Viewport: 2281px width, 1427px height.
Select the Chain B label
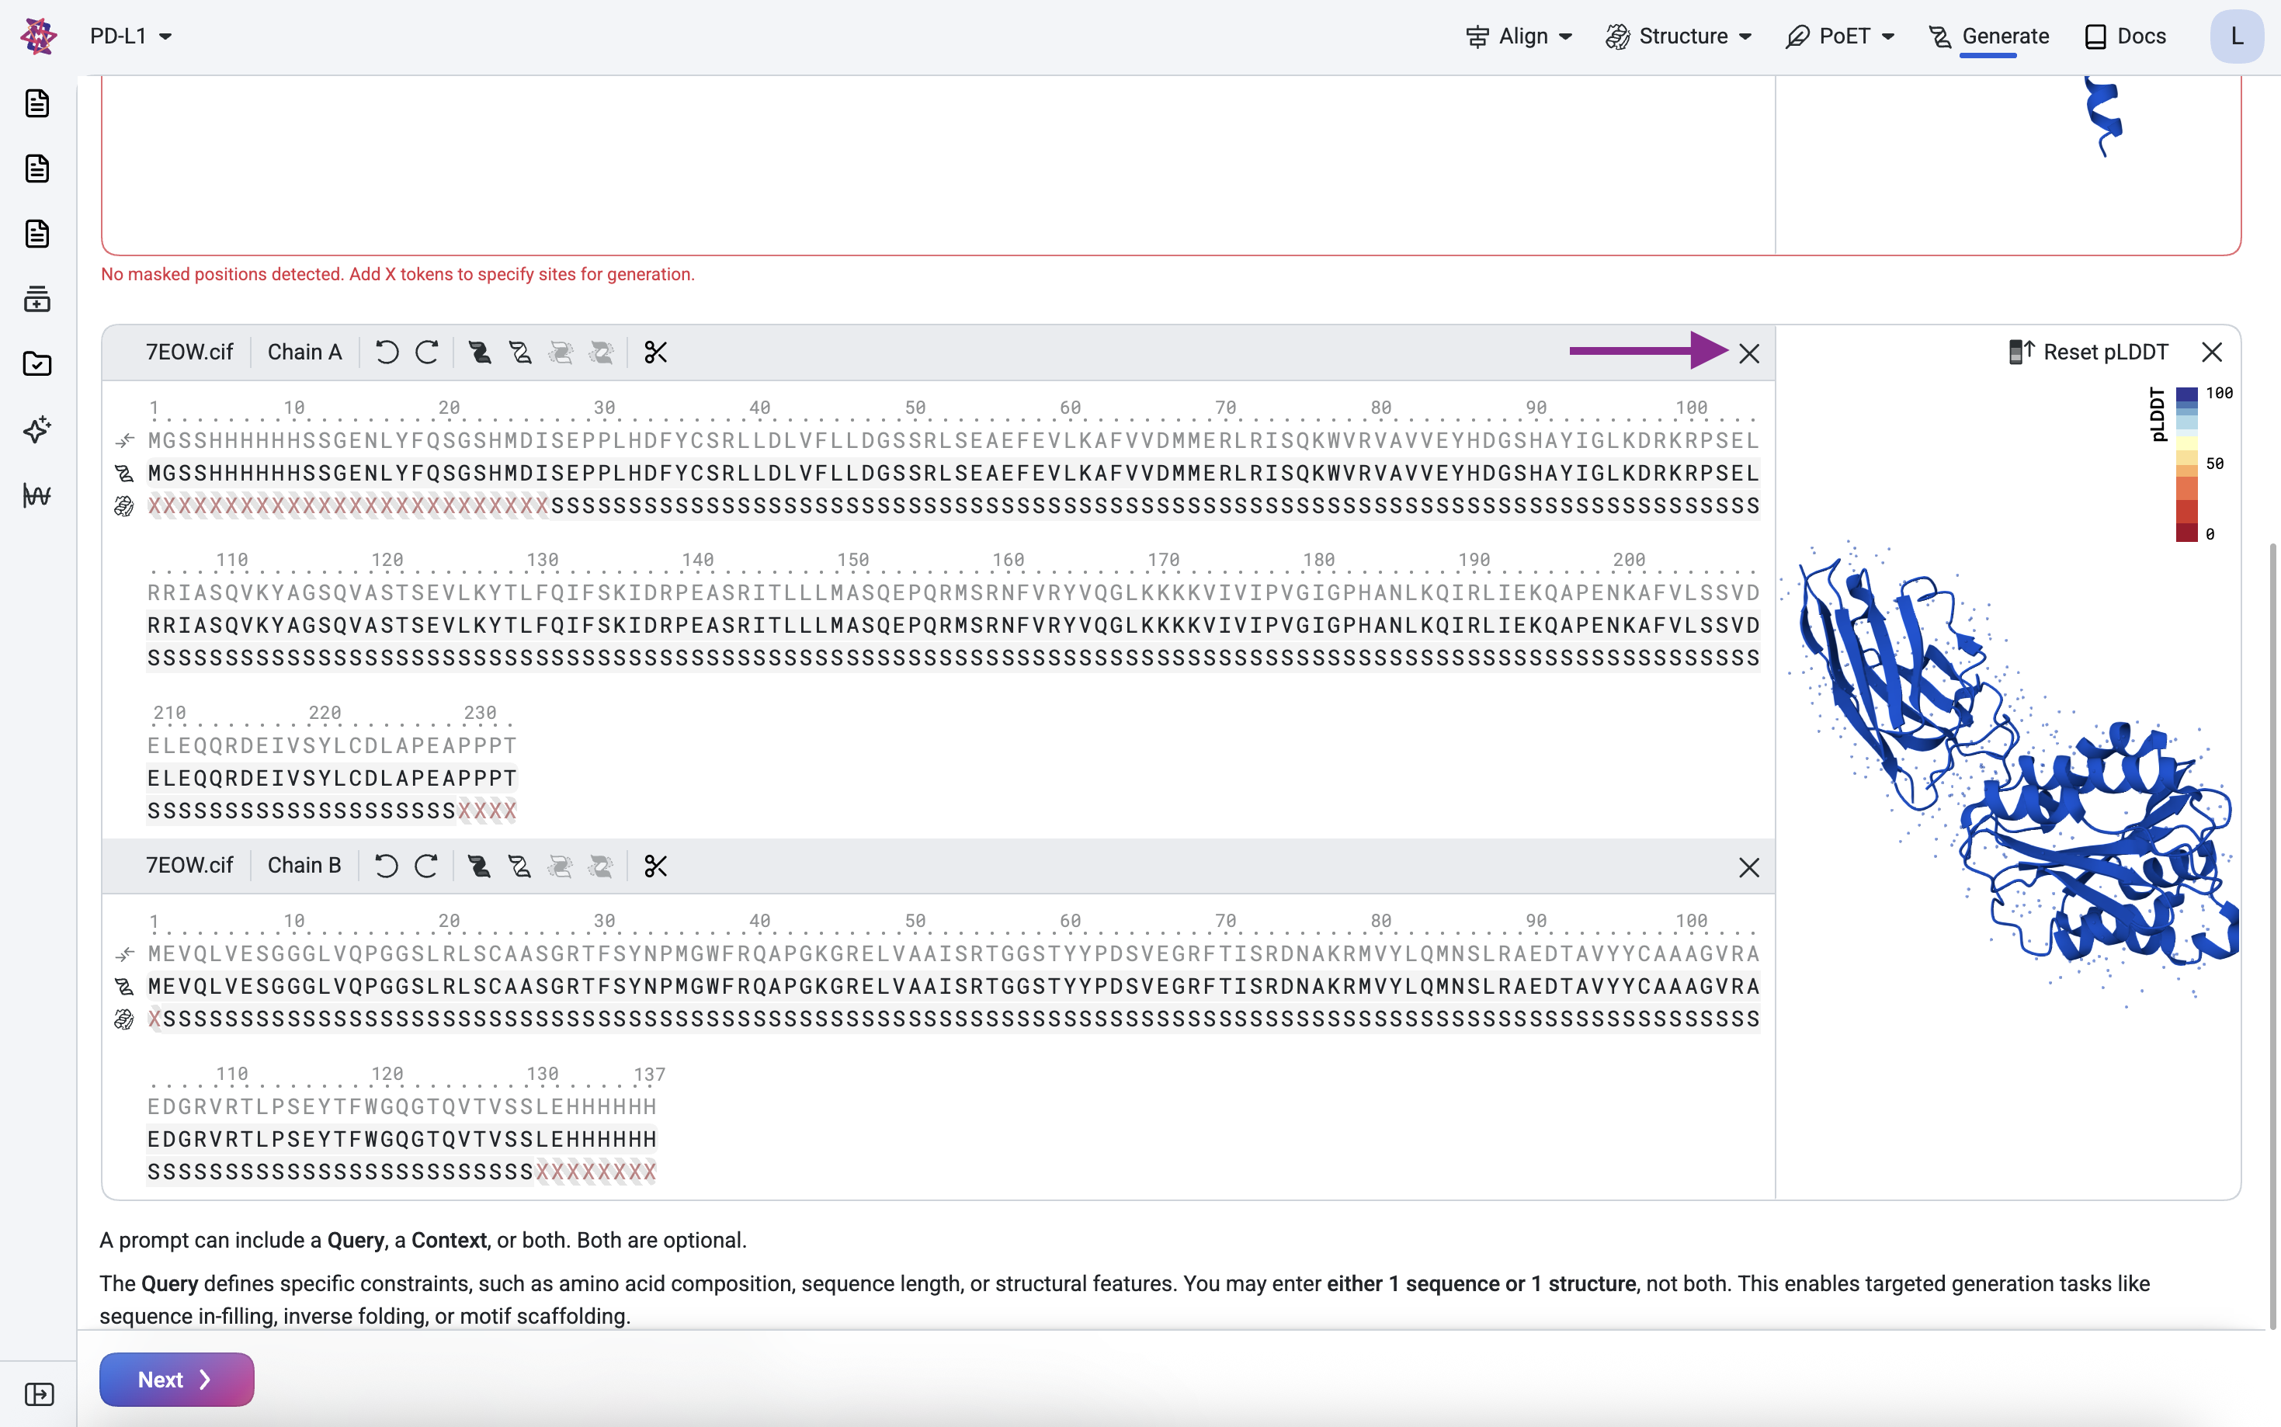pyautogui.click(x=305, y=866)
